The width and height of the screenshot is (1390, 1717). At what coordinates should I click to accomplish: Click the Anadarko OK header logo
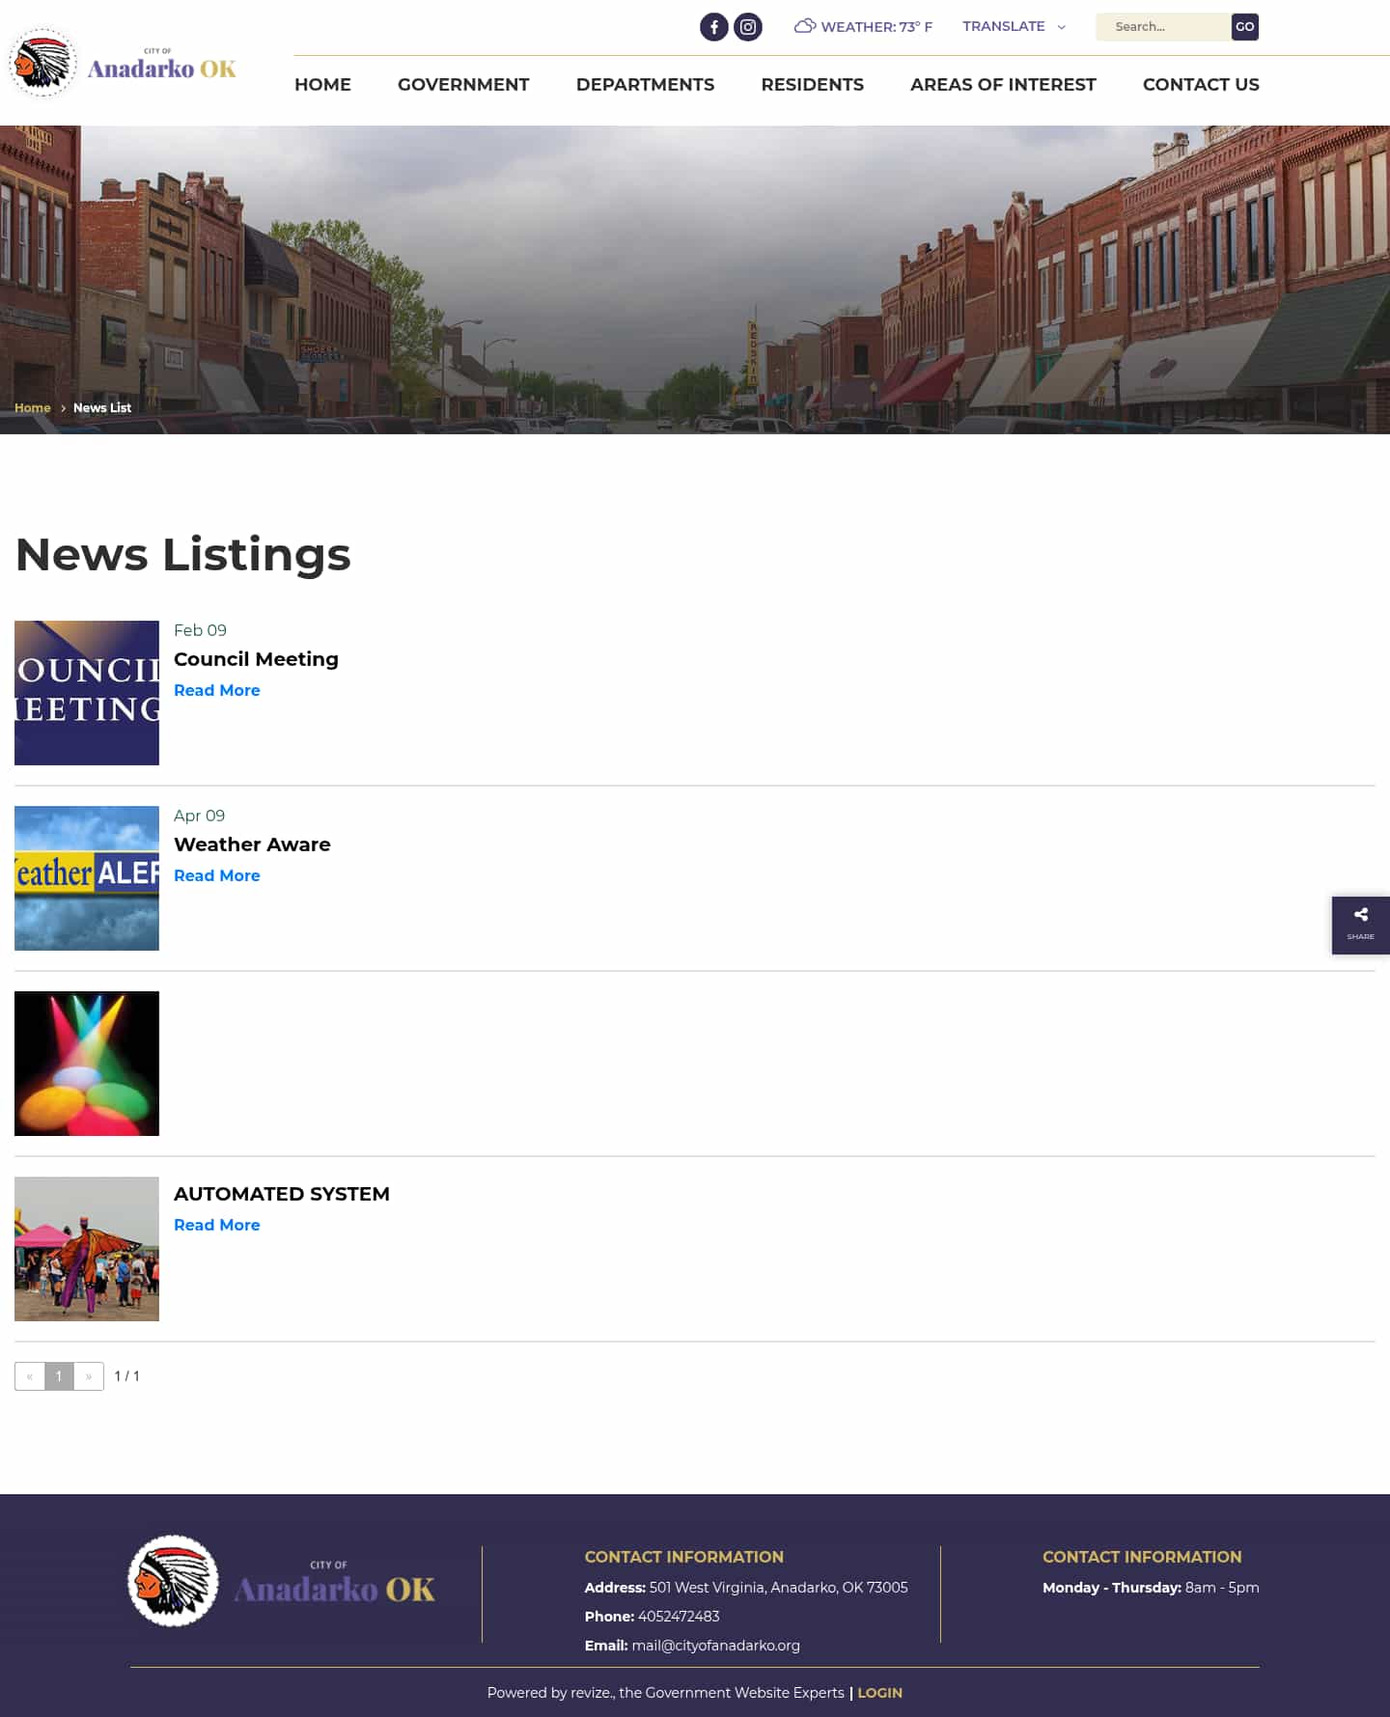[x=123, y=63]
